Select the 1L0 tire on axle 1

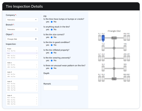click(x=103, y=48)
